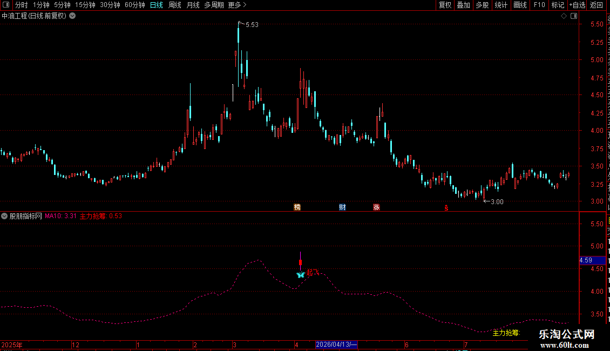Open dropdown beside 中油工程 chart title

(x=72, y=16)
